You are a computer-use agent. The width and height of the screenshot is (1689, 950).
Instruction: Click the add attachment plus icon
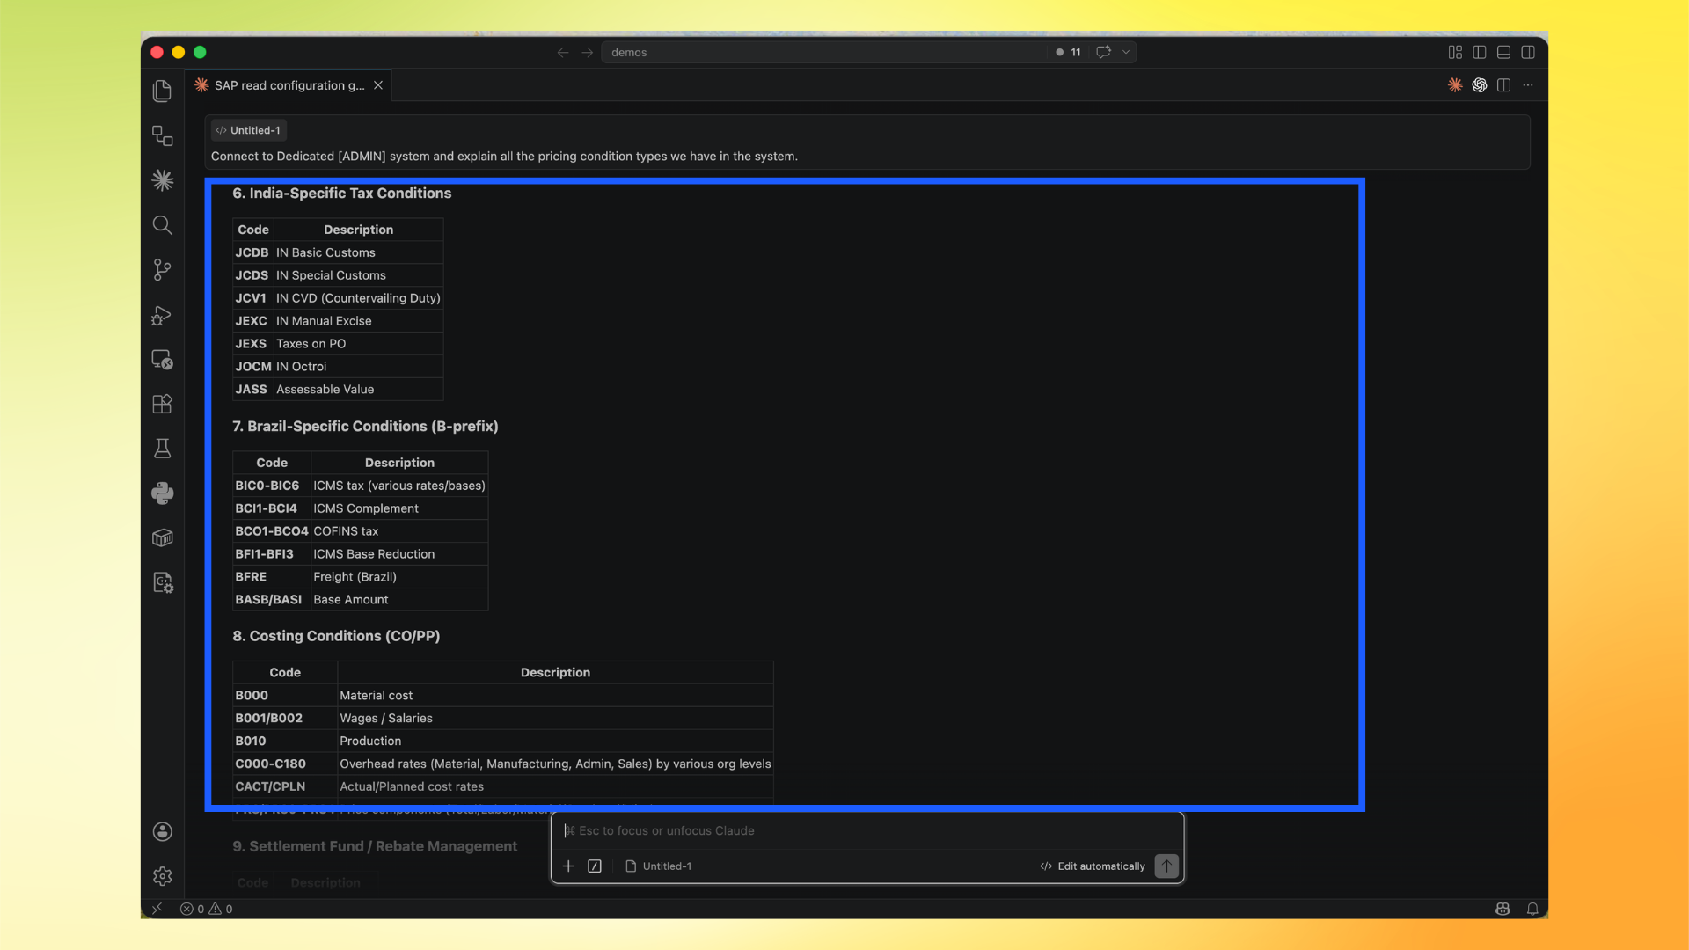coord(568,866)
